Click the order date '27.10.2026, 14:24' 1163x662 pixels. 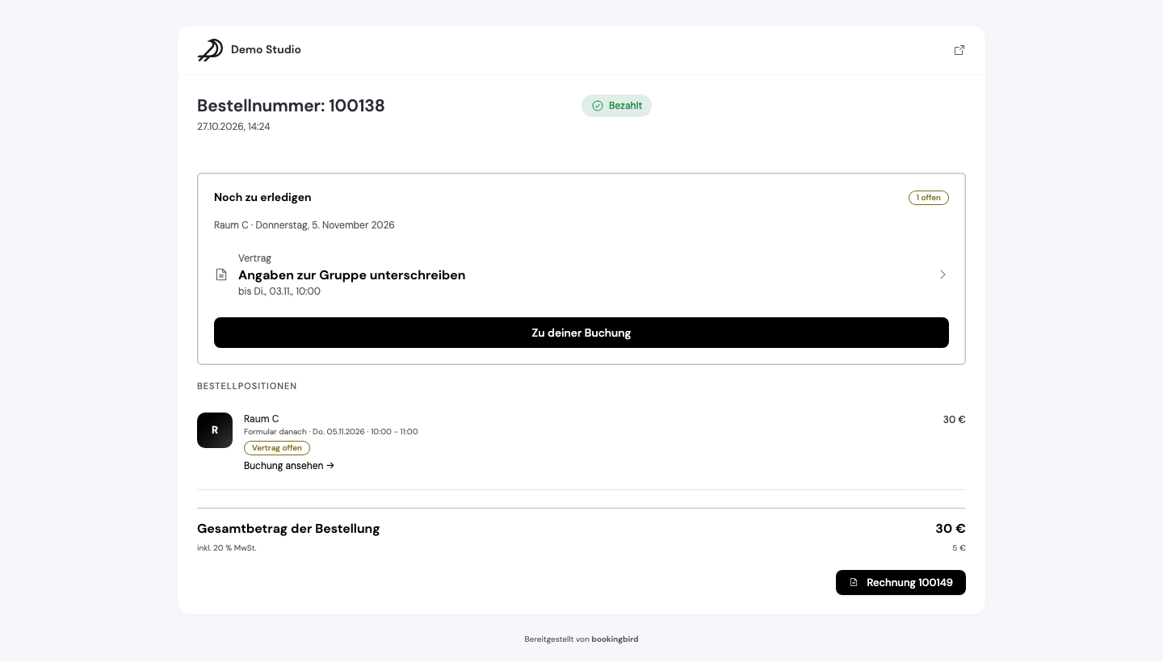click(x=233, y=127)
